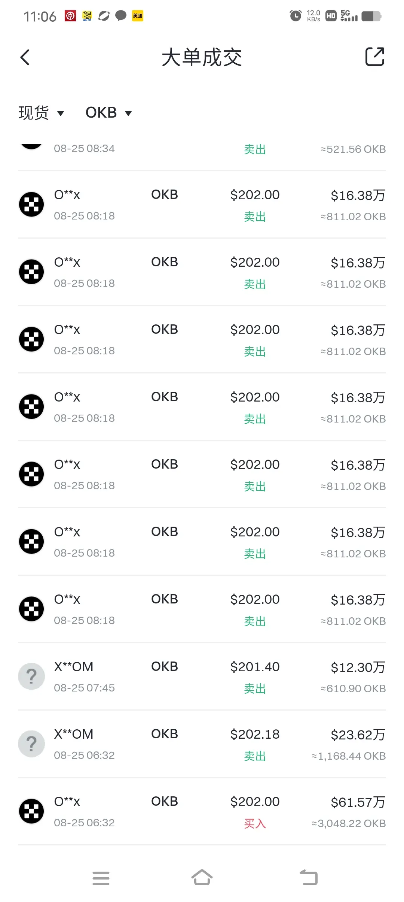Viewport: 404px width, 902px height.
Task: Tap the Android back navigation icon
Action: 309,877
